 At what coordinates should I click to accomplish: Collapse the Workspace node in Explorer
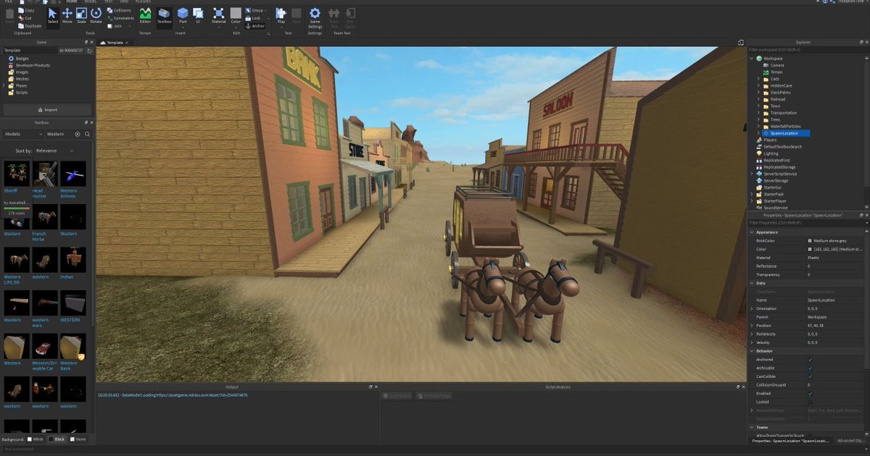[x=751, y=58]
